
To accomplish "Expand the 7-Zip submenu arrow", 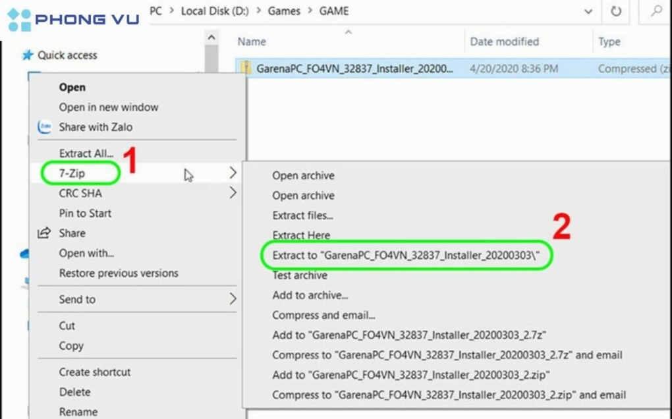I will [x=233, y=173].
